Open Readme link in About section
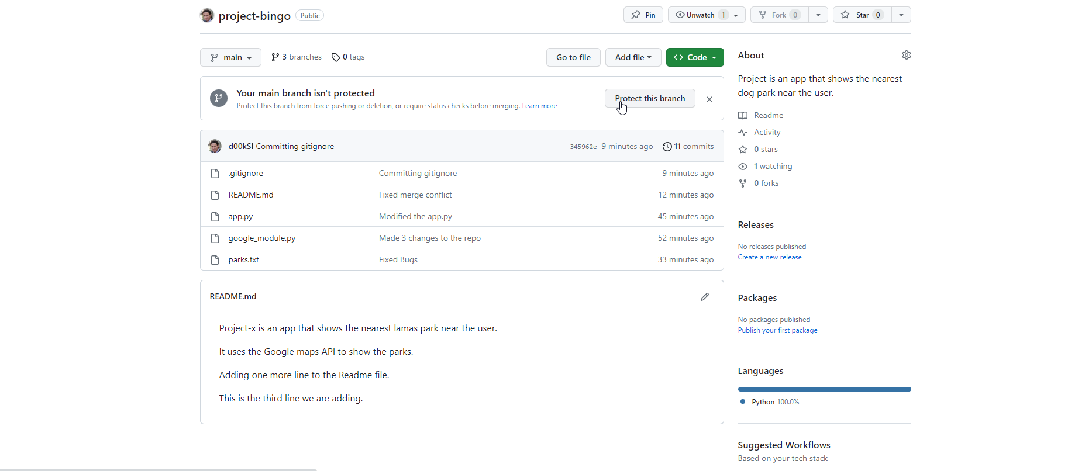The image size is (1092, 471). pos(768,116)
